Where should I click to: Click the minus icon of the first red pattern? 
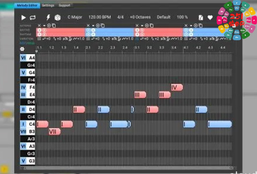44,25
